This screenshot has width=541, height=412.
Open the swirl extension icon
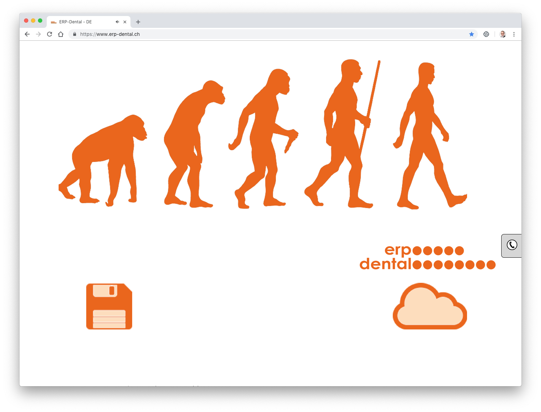486,34
